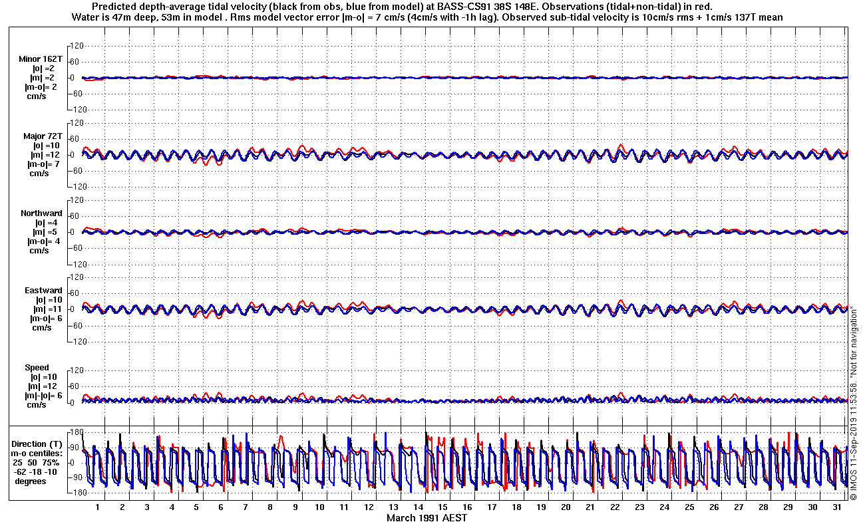Viewport: 865px width, 532px height.
Task: Click day '18' on the date axis
Action: pyautogui.click(x=516, y=507)
